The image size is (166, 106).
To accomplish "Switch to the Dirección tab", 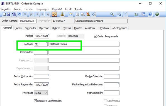I will (x=44, y=28).
